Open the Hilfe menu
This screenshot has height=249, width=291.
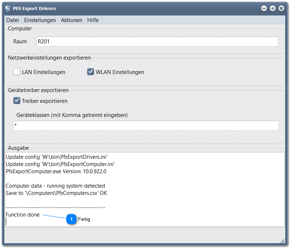tap(93, 20)
